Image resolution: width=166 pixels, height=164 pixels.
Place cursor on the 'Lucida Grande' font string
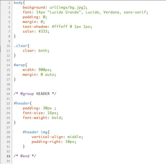coord(64,12)
